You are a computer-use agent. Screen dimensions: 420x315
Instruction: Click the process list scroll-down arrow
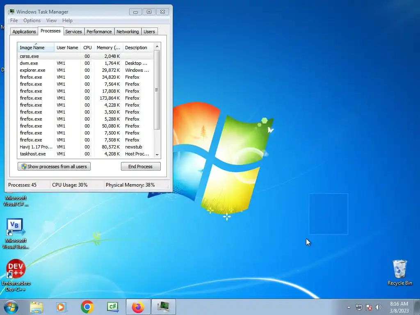point(157,155)
